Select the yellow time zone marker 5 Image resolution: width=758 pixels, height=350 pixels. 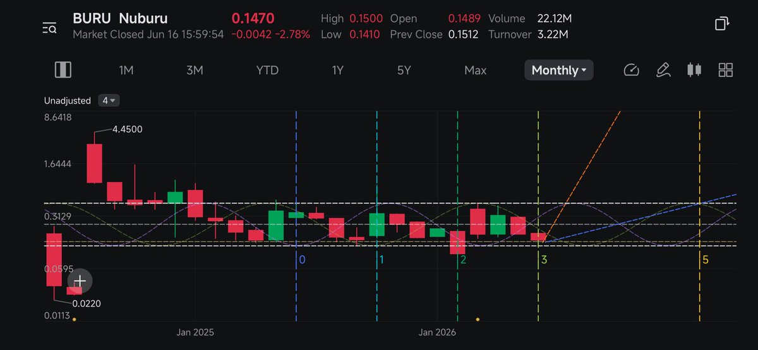[x=706, y=260]
